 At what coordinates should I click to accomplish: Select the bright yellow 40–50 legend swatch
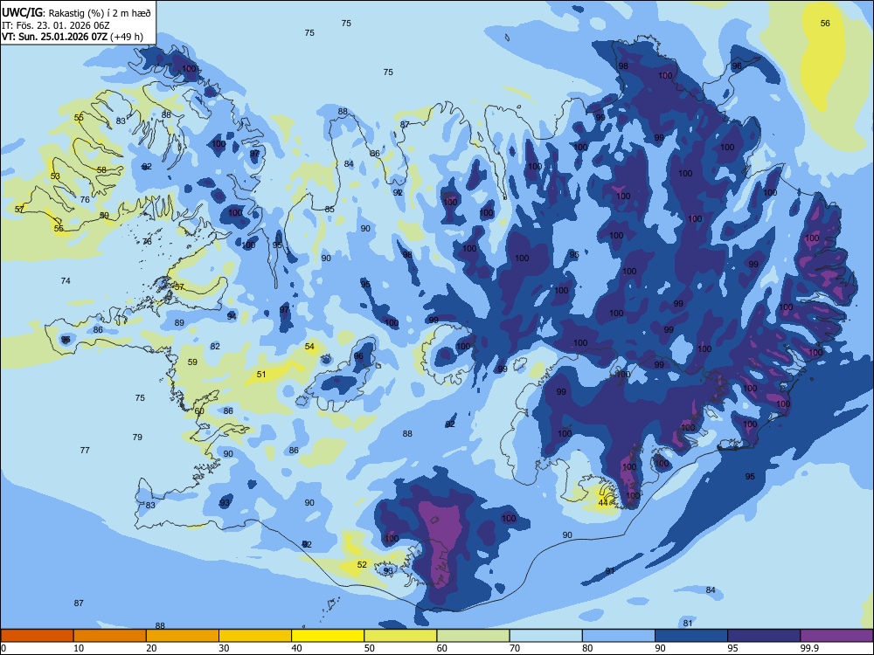pos(328,636)
